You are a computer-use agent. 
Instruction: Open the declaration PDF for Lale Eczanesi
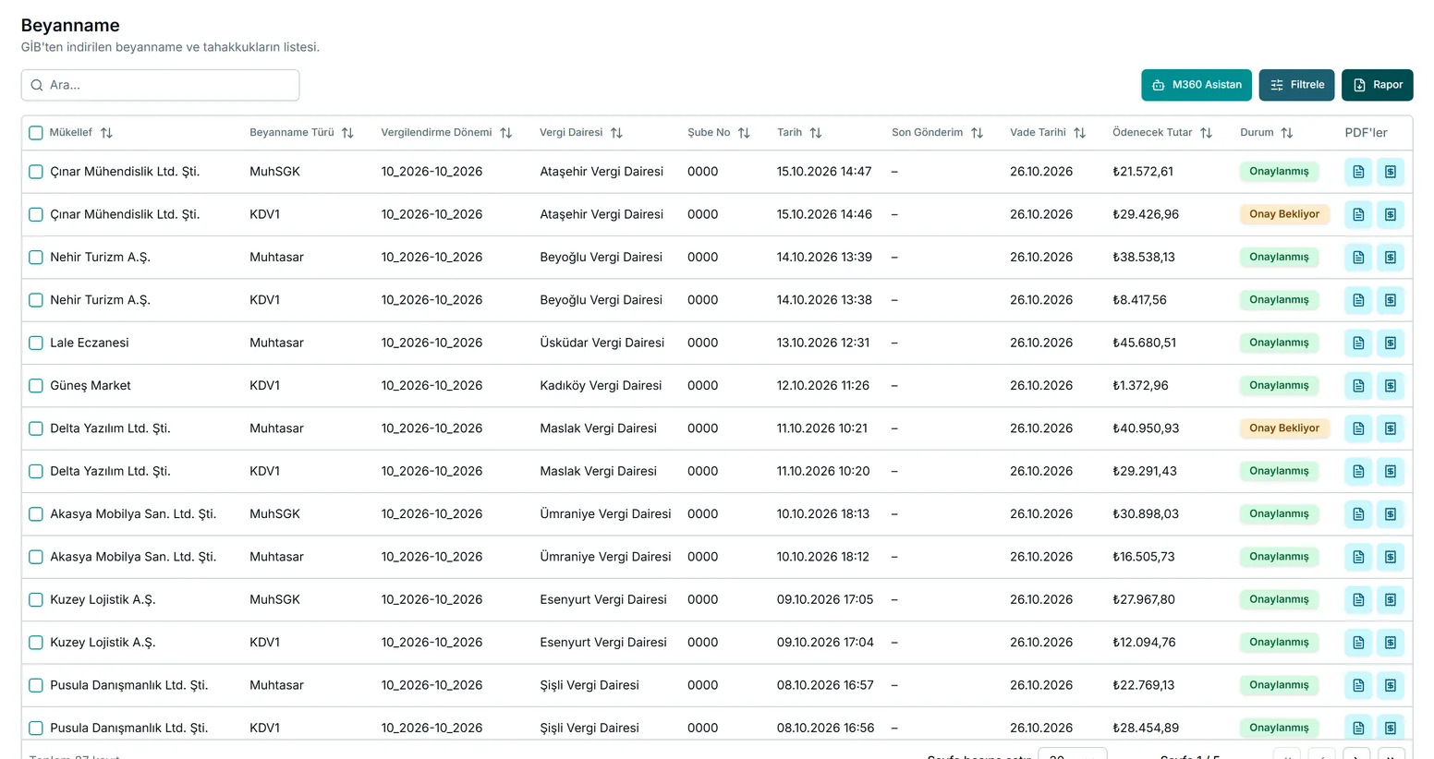click(1358, 343)
